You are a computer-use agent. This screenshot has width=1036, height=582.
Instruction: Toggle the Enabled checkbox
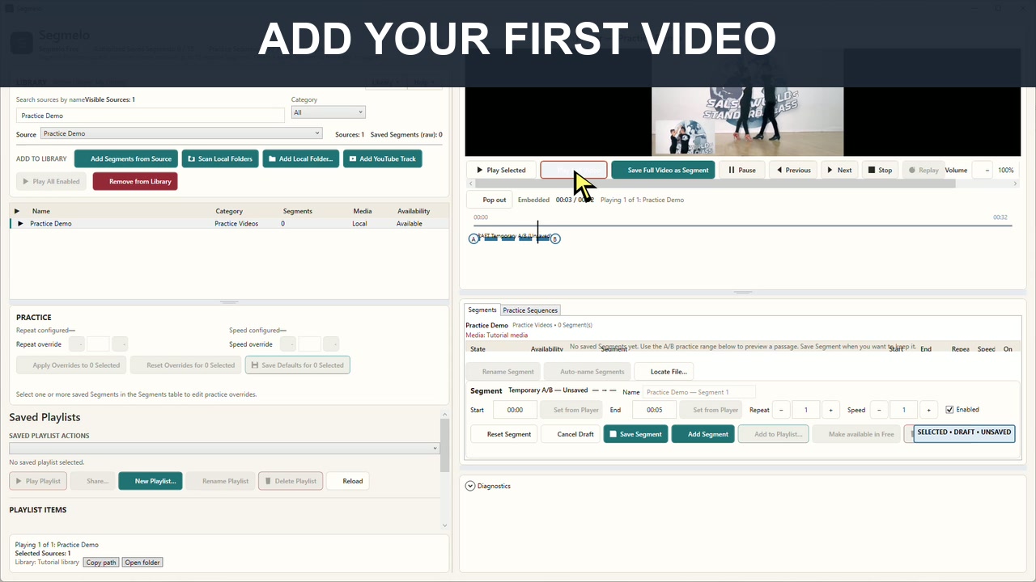(x=949, y=410)
